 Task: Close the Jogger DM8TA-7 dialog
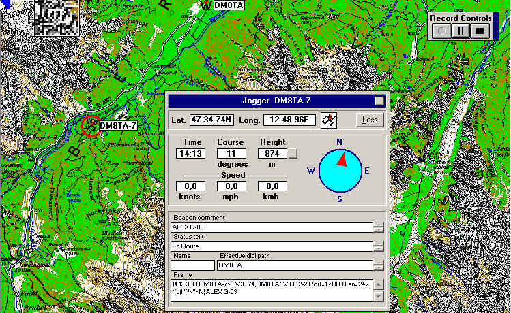[x=379, y=100]
